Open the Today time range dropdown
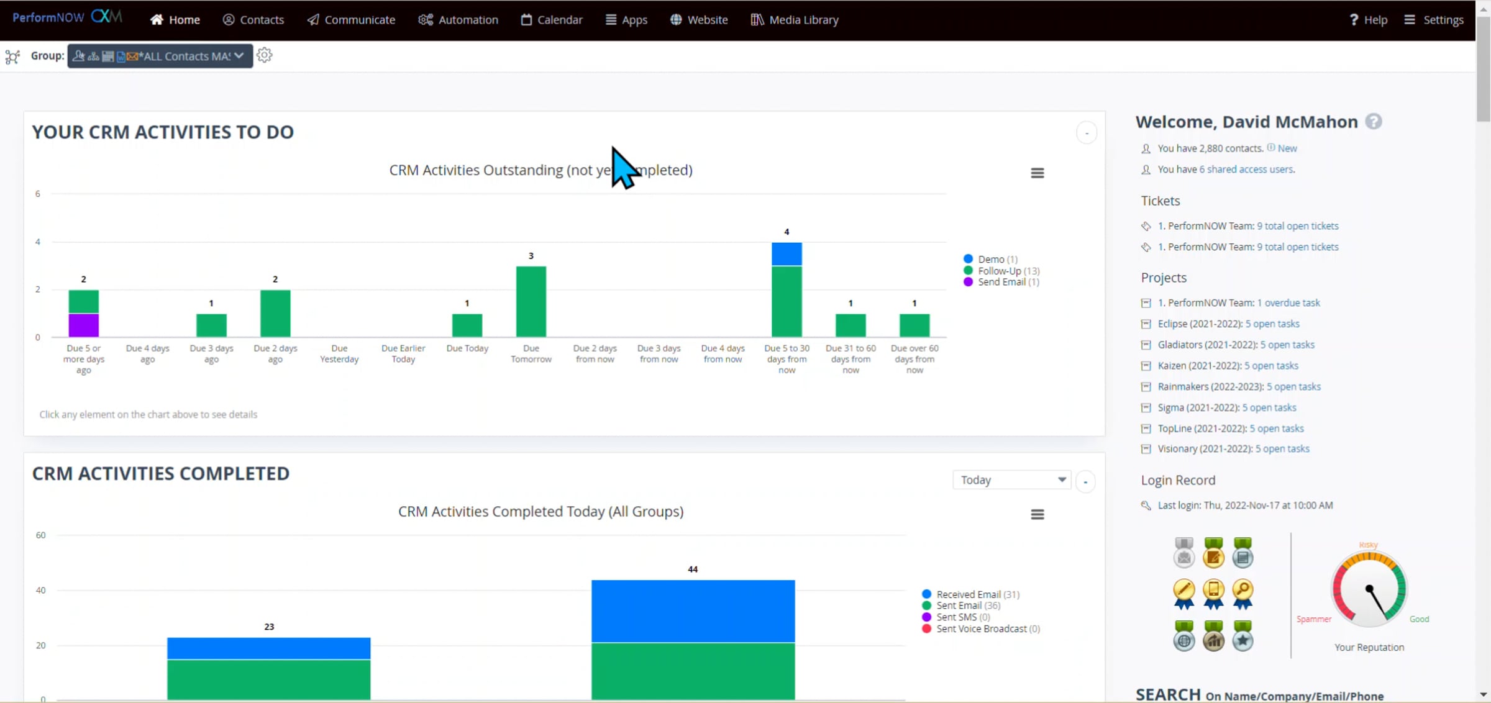Viewport: 1491px width, 703px height. coord(1011,480)
